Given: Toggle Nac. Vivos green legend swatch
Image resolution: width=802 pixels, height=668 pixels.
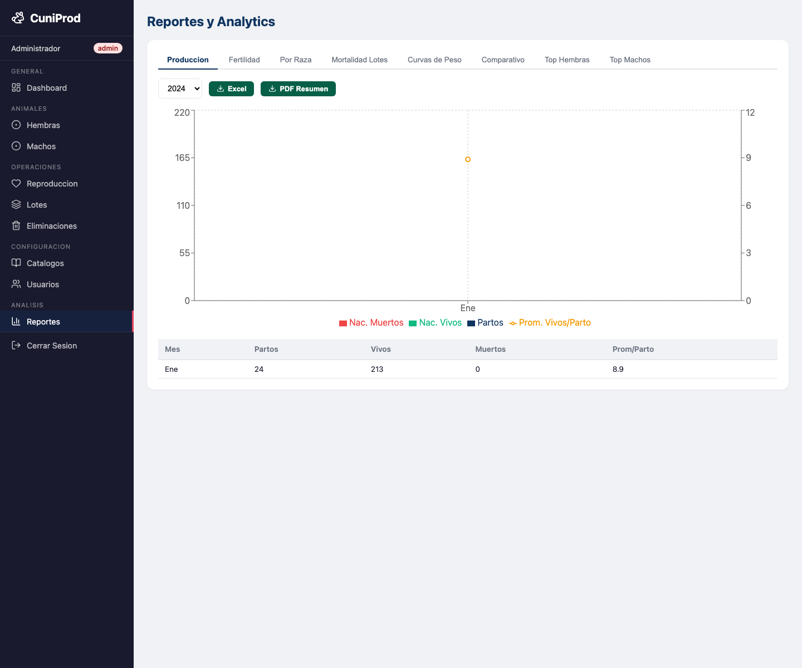Looking at the screenshot, I should [x=413, y=323].
